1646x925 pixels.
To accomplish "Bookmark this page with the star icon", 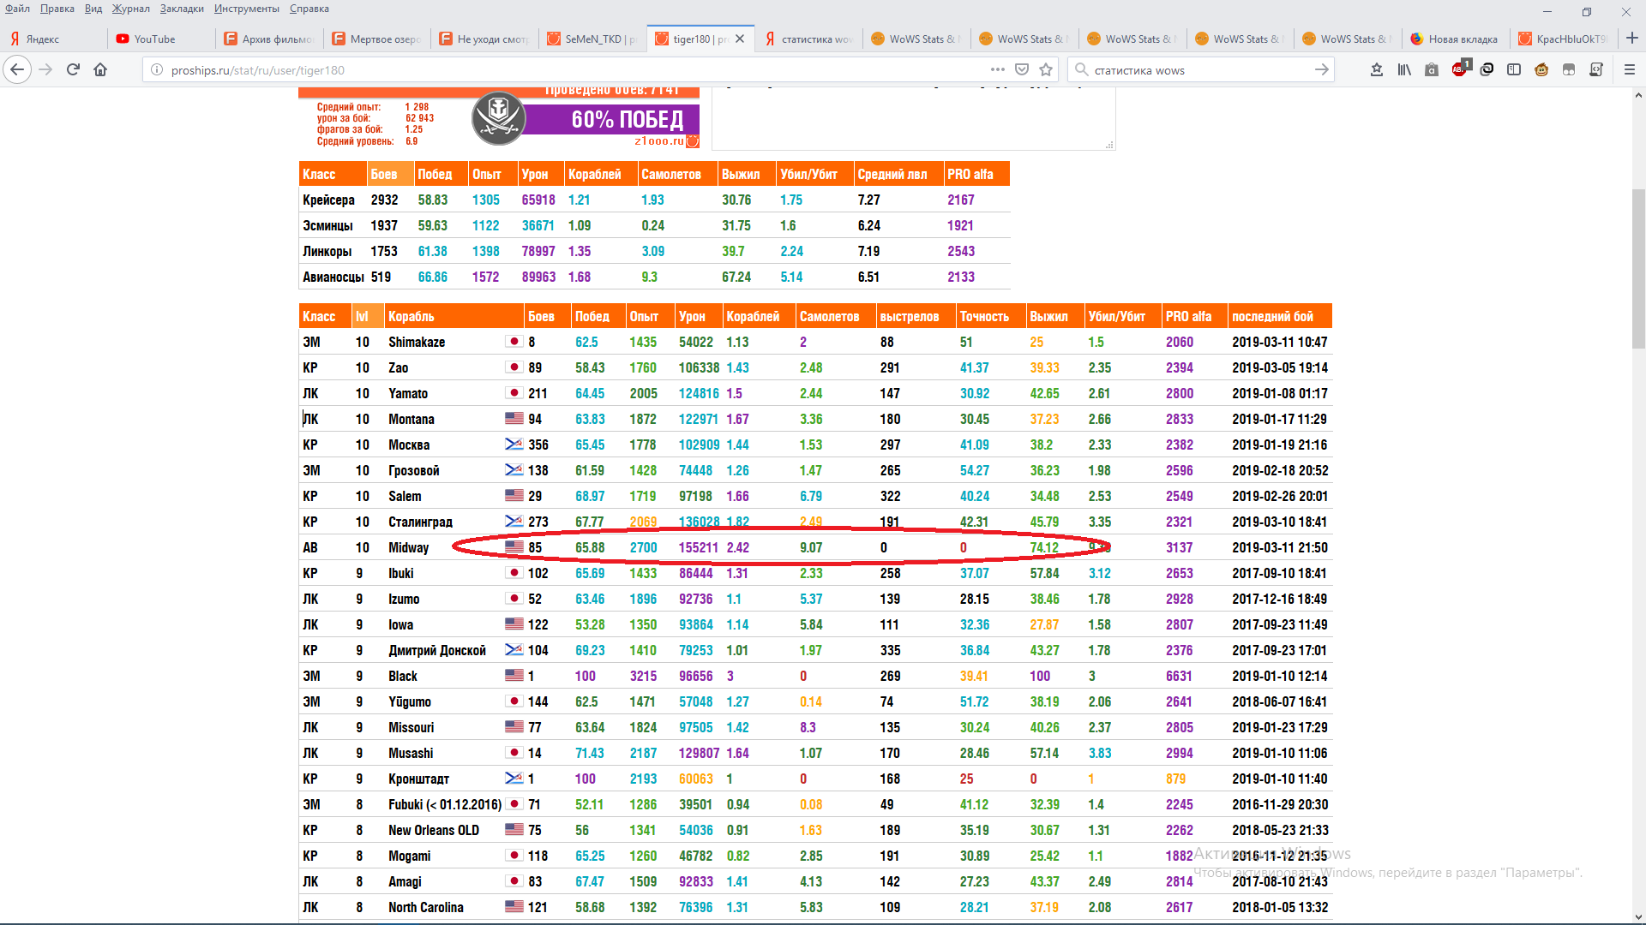I will (1046, 69).
